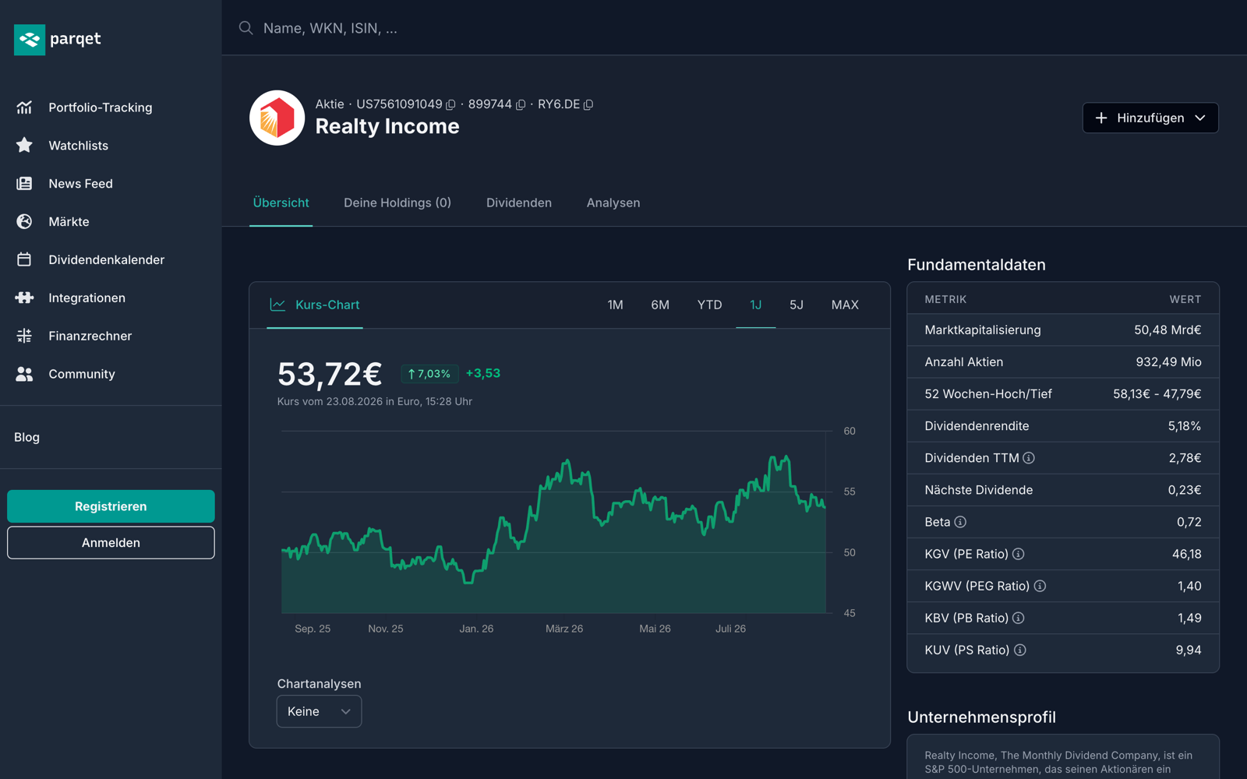Open Märkte in sidebar
The height and width of the screenshot is (779, 1247).
click(x=69, y=222)
